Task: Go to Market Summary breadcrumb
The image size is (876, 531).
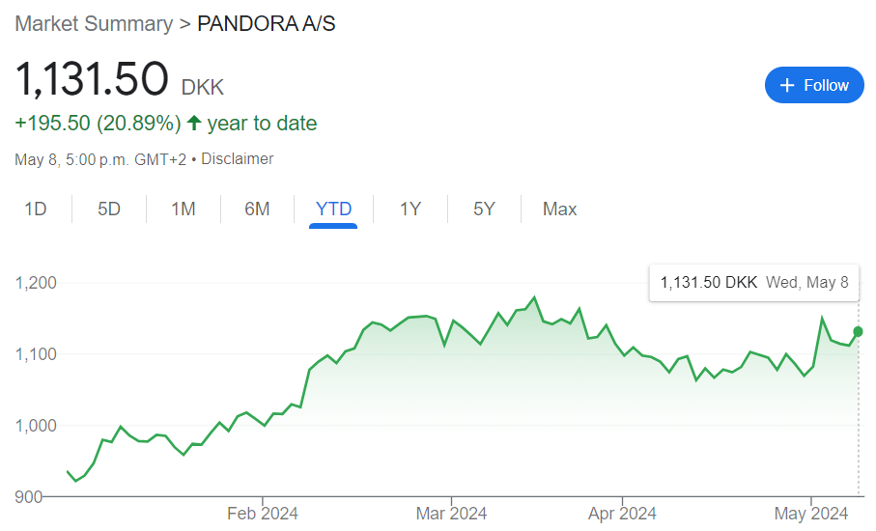Action: click(94, 23)
